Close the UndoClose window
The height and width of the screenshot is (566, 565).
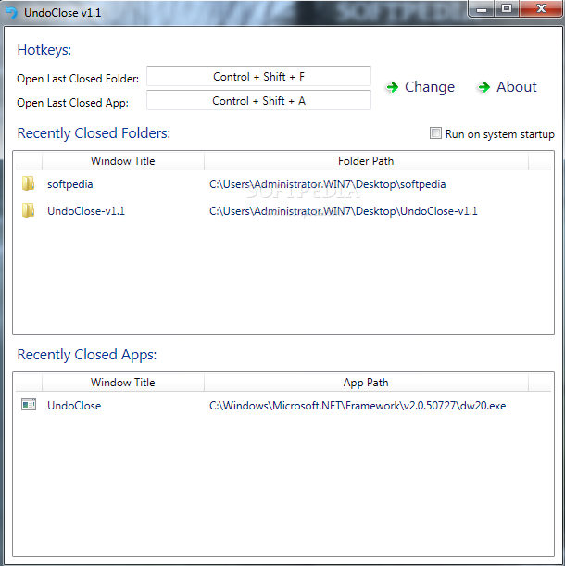pyautogui.click(x=541, y=8)
